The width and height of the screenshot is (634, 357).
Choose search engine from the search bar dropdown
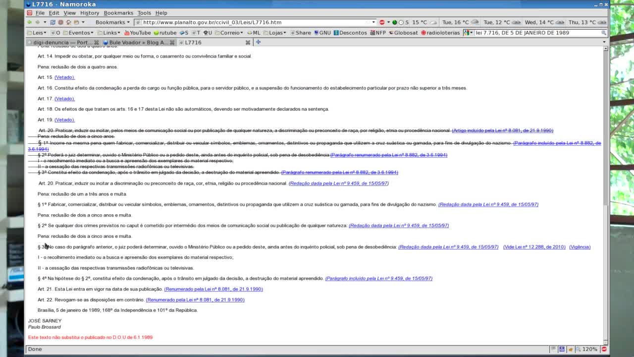(469, 33)
